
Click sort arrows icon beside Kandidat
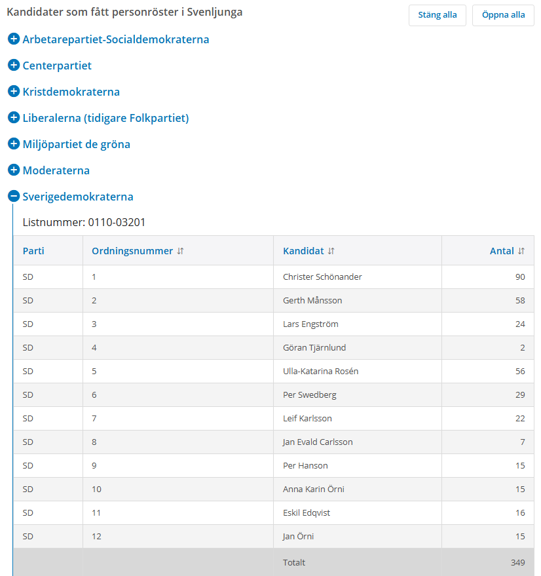(331, 251)
